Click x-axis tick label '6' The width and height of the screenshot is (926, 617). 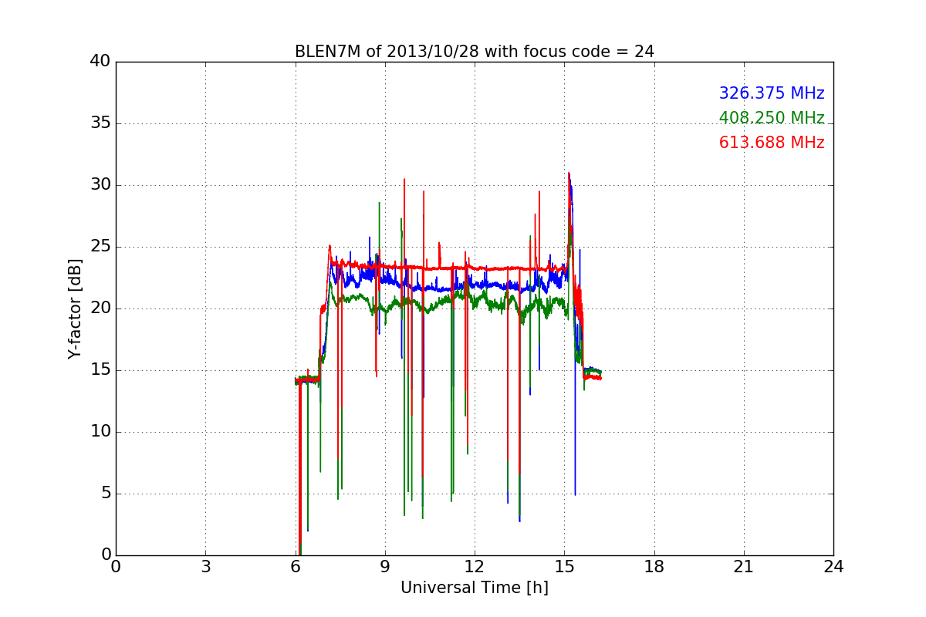tap(296, 567)
